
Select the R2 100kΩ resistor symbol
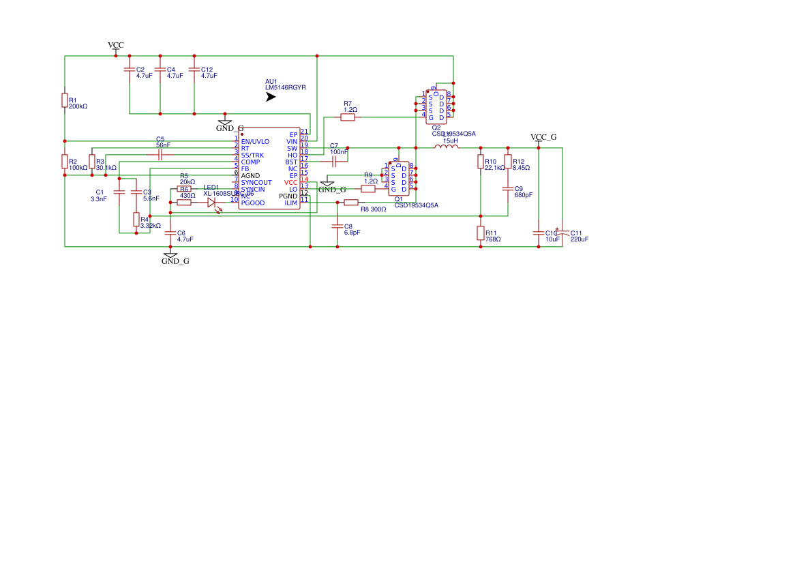click(65, 162)
